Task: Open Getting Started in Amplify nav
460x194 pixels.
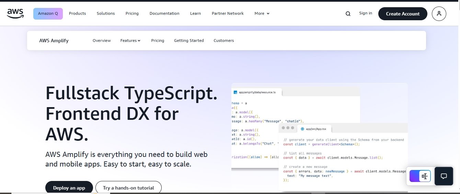Action: 189,41
